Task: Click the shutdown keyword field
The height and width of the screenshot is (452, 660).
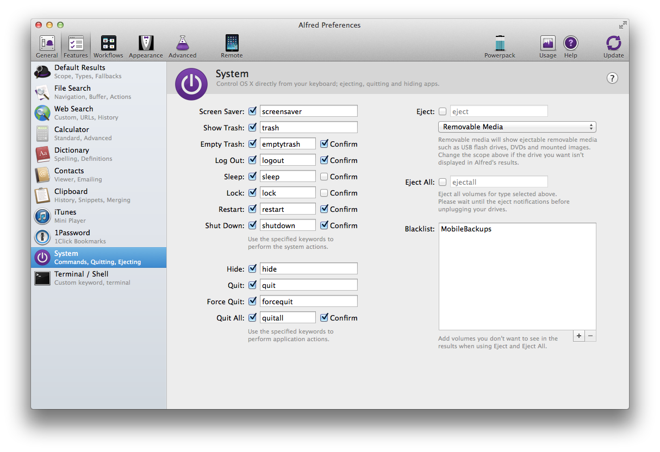Action: pos(288,225)
